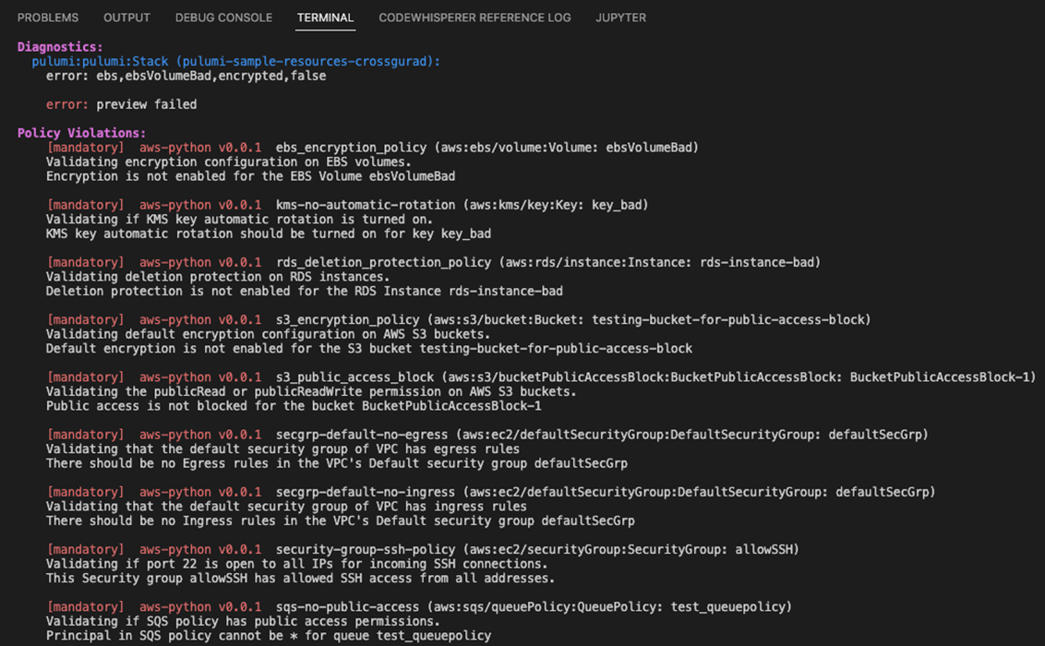Viewport: 1045px width, 646px height.
Task: Open the CODEWHISPERER REFERENCE LOG tab
Action: pos(474,18)
